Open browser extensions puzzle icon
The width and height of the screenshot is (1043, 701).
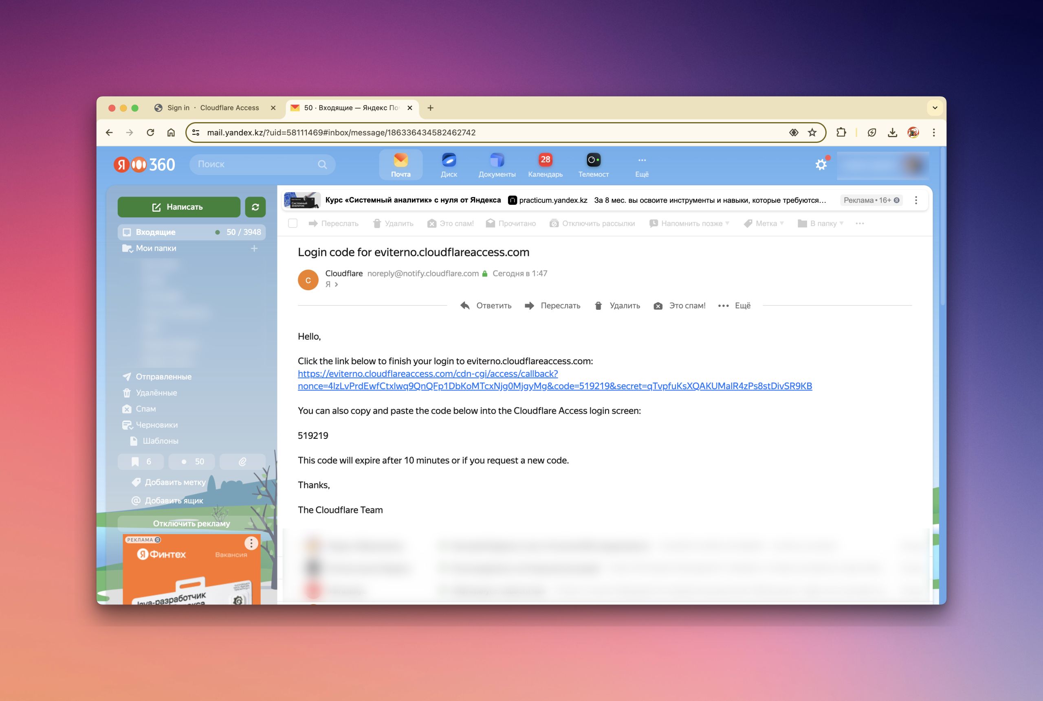tap(841, 132)
